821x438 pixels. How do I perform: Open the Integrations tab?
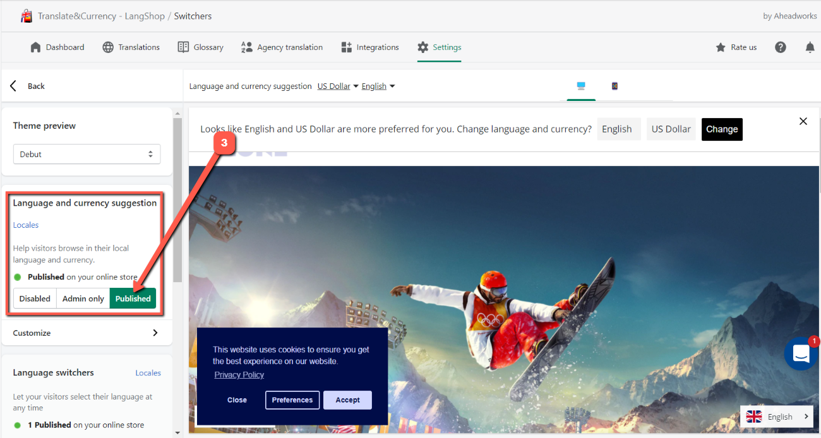pos(370,47)
